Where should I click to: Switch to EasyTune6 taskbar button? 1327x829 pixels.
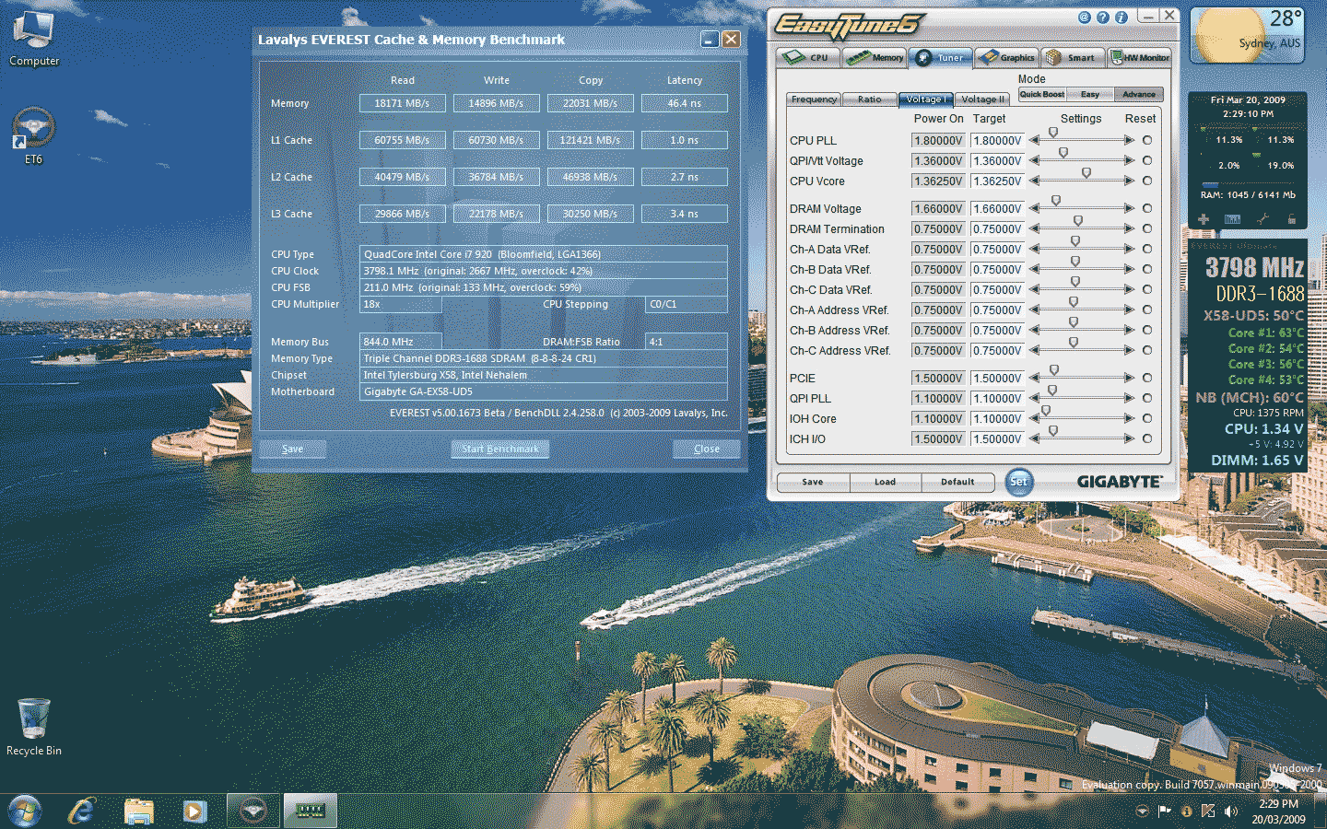(x=252, y=811)
